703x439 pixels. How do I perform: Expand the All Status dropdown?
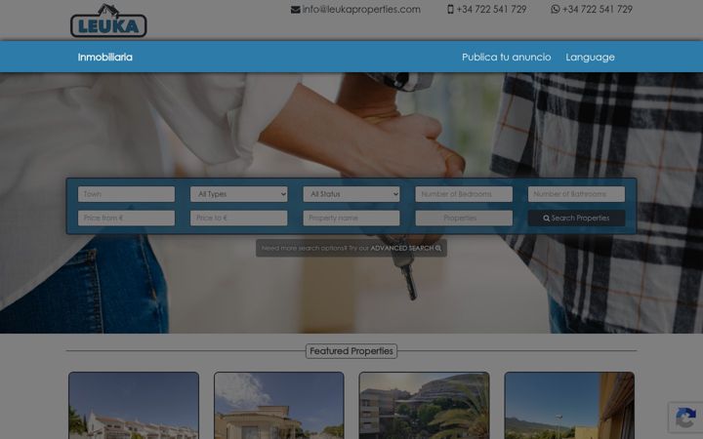pyautogui.click(x=351, y=194)
